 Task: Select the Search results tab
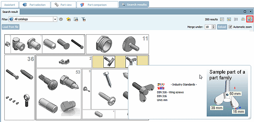(x=134, y=5)
